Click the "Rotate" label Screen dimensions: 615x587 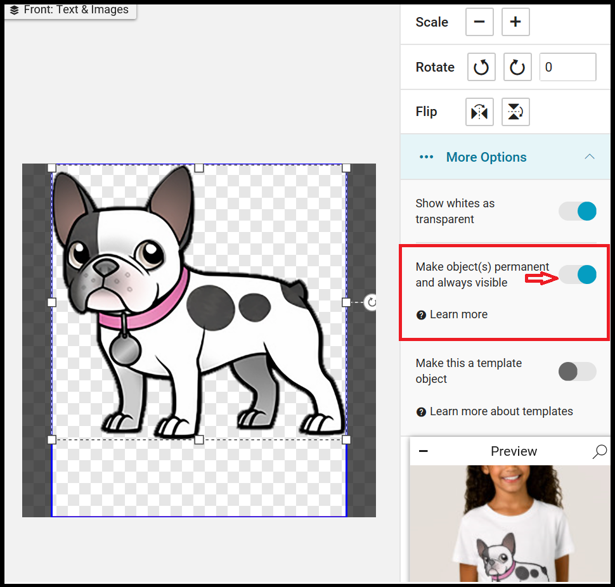click(x=435, y=67)
